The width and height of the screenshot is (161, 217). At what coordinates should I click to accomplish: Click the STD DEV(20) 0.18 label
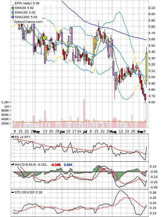(x=28, y=192)
